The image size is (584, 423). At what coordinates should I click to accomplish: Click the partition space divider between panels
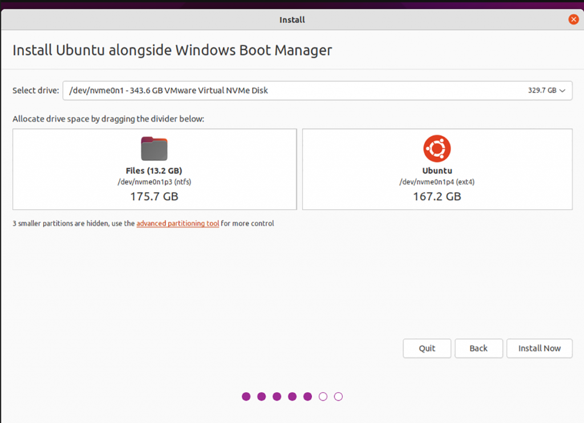click(299, 169)
